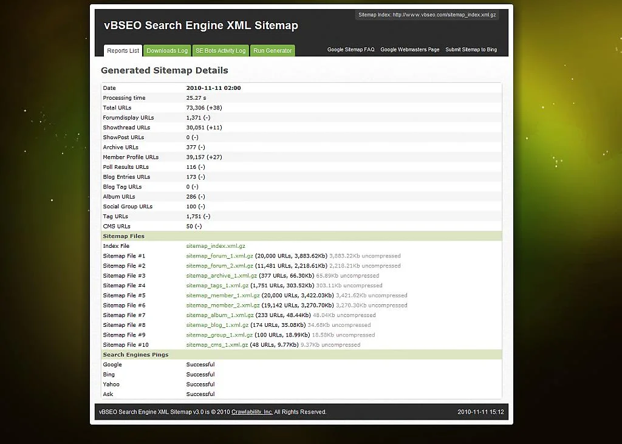Download sitemap_forum_1.xml.gz
This screenshot has width=622, height=444.
219,256
